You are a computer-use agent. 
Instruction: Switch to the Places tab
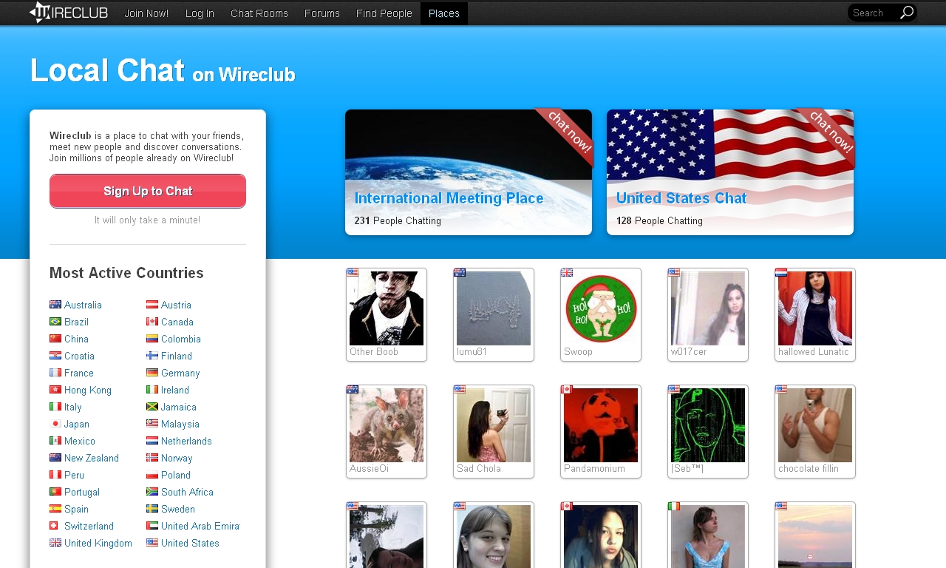click(x=443, y=13)
